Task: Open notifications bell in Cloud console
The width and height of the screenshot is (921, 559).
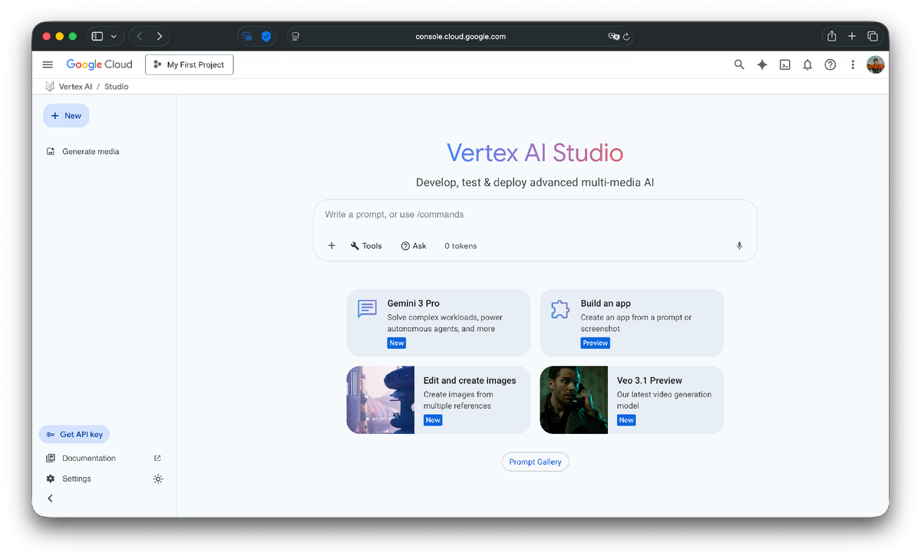Action: [807, 64]
